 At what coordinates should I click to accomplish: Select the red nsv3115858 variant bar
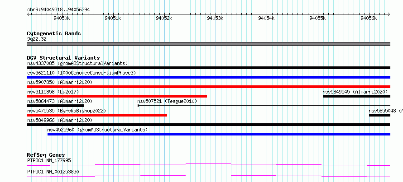coord(117,96)
